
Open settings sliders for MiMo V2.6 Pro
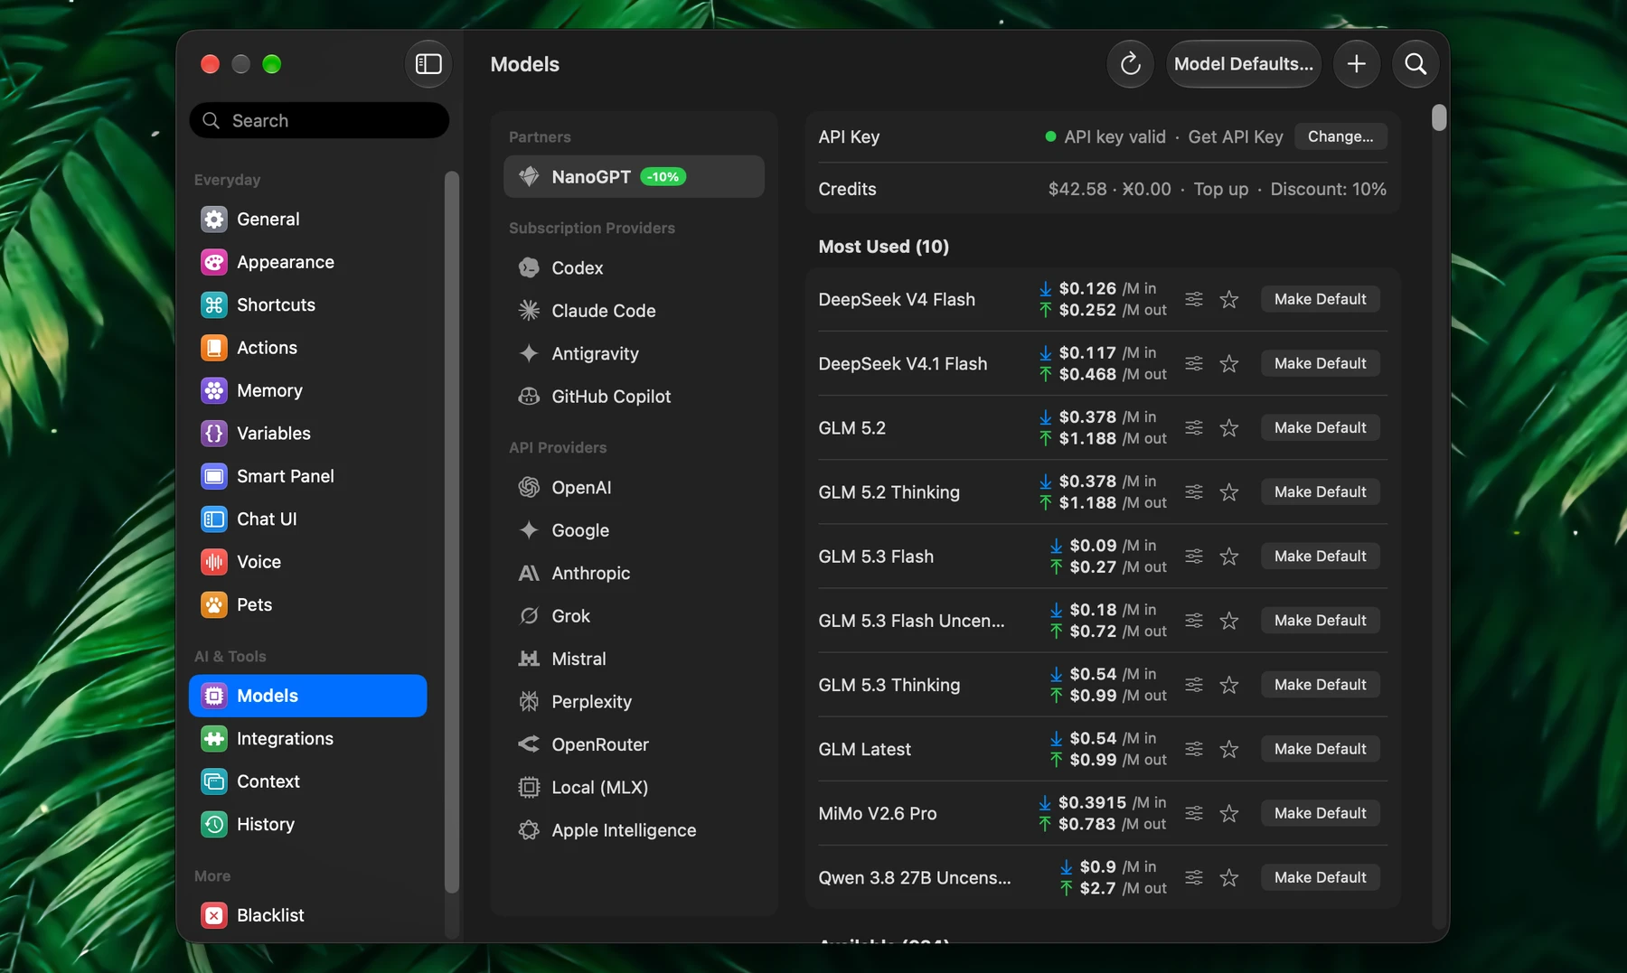1194,813
